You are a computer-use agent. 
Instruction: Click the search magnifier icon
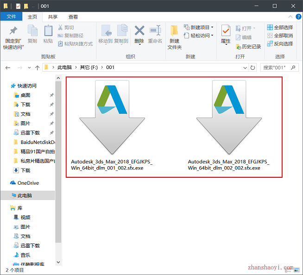coord(293,68)
